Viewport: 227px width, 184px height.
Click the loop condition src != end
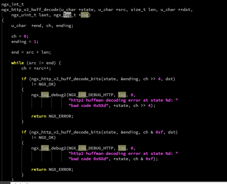(x=41, y=63)
